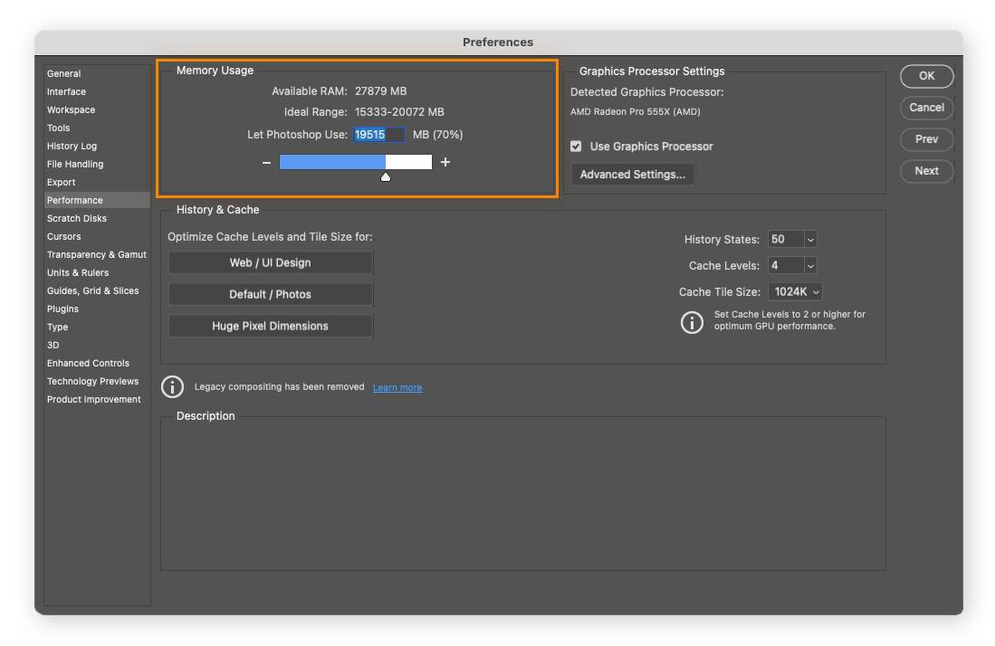Click the info icon near GPU performance tip

click(x=692, y=322)
